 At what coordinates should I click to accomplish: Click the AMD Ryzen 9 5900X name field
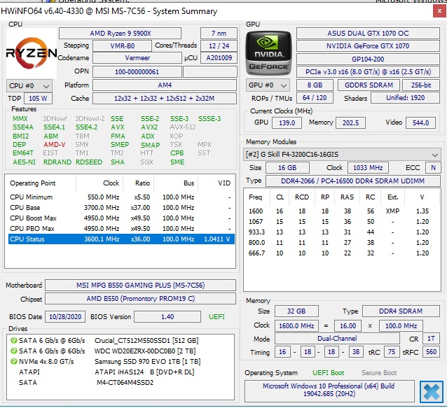[x=120, y=34]
